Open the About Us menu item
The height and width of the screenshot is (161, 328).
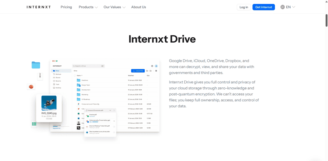pyautogui.click(x=138, y=7)
